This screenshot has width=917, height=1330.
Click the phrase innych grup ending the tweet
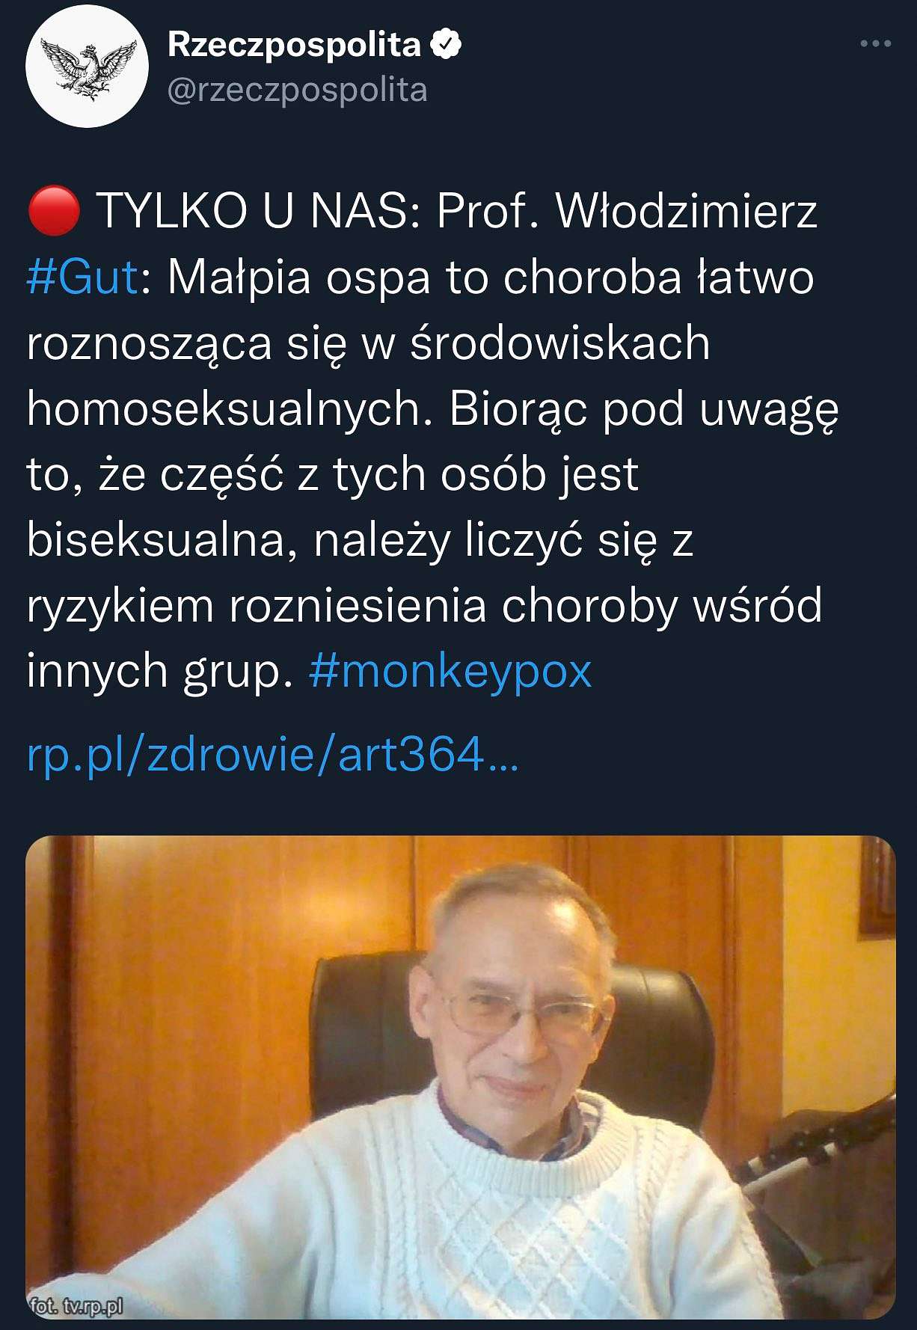pos(159,671)
